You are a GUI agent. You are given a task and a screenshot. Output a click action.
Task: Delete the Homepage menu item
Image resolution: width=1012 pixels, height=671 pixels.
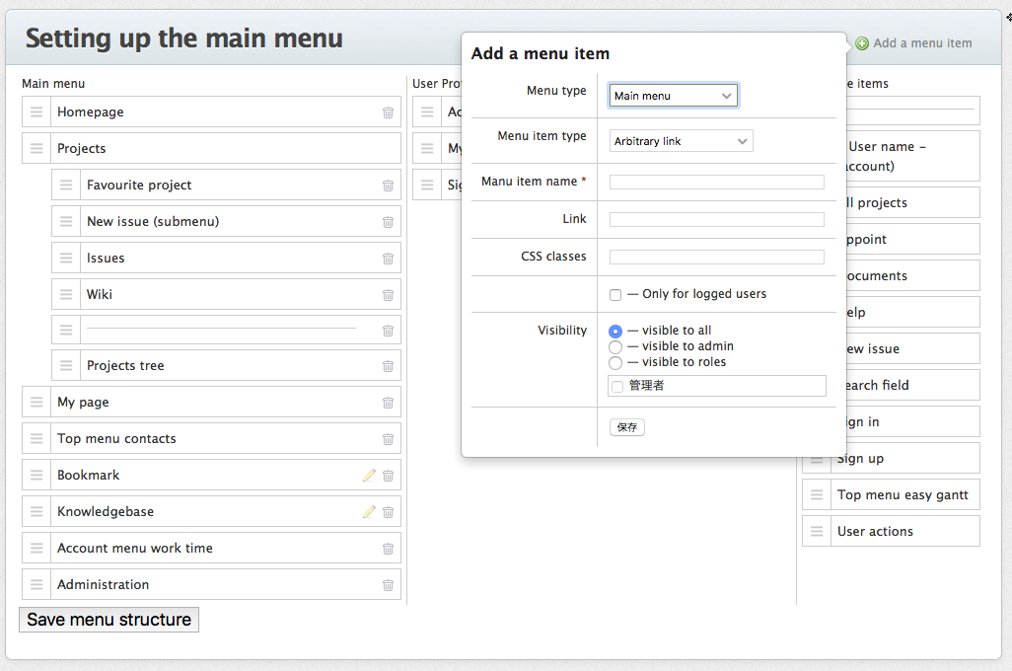388,112
